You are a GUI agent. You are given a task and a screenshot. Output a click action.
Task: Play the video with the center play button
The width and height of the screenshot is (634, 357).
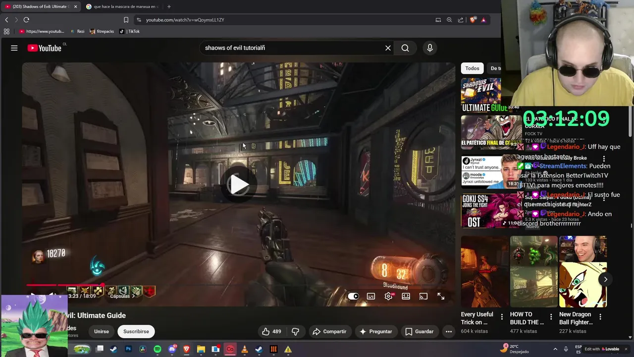point(239,184)
